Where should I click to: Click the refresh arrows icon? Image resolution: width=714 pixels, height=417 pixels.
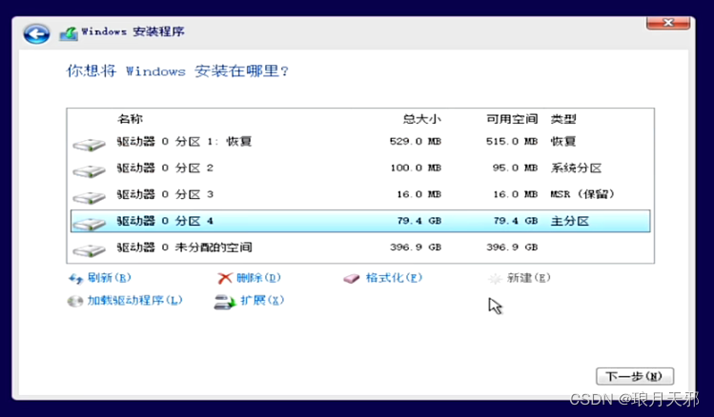[x=75, y=278]
